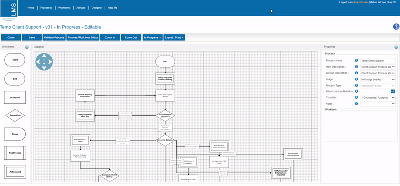
Task: Click the Process Name input field
Action: pyautogui.click(x=378, y=61)
